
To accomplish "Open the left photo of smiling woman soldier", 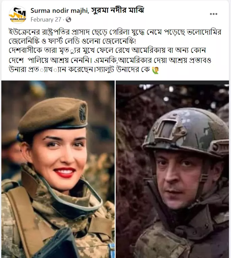I will pos(58,169).
